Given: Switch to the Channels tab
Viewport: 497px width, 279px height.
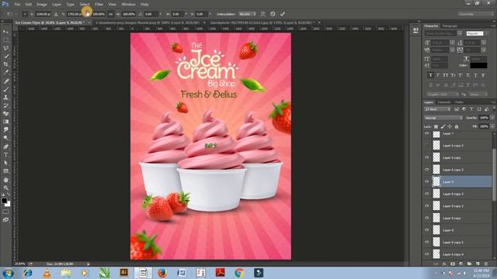Looking at the screenshot, I should (x=443, y=102).
